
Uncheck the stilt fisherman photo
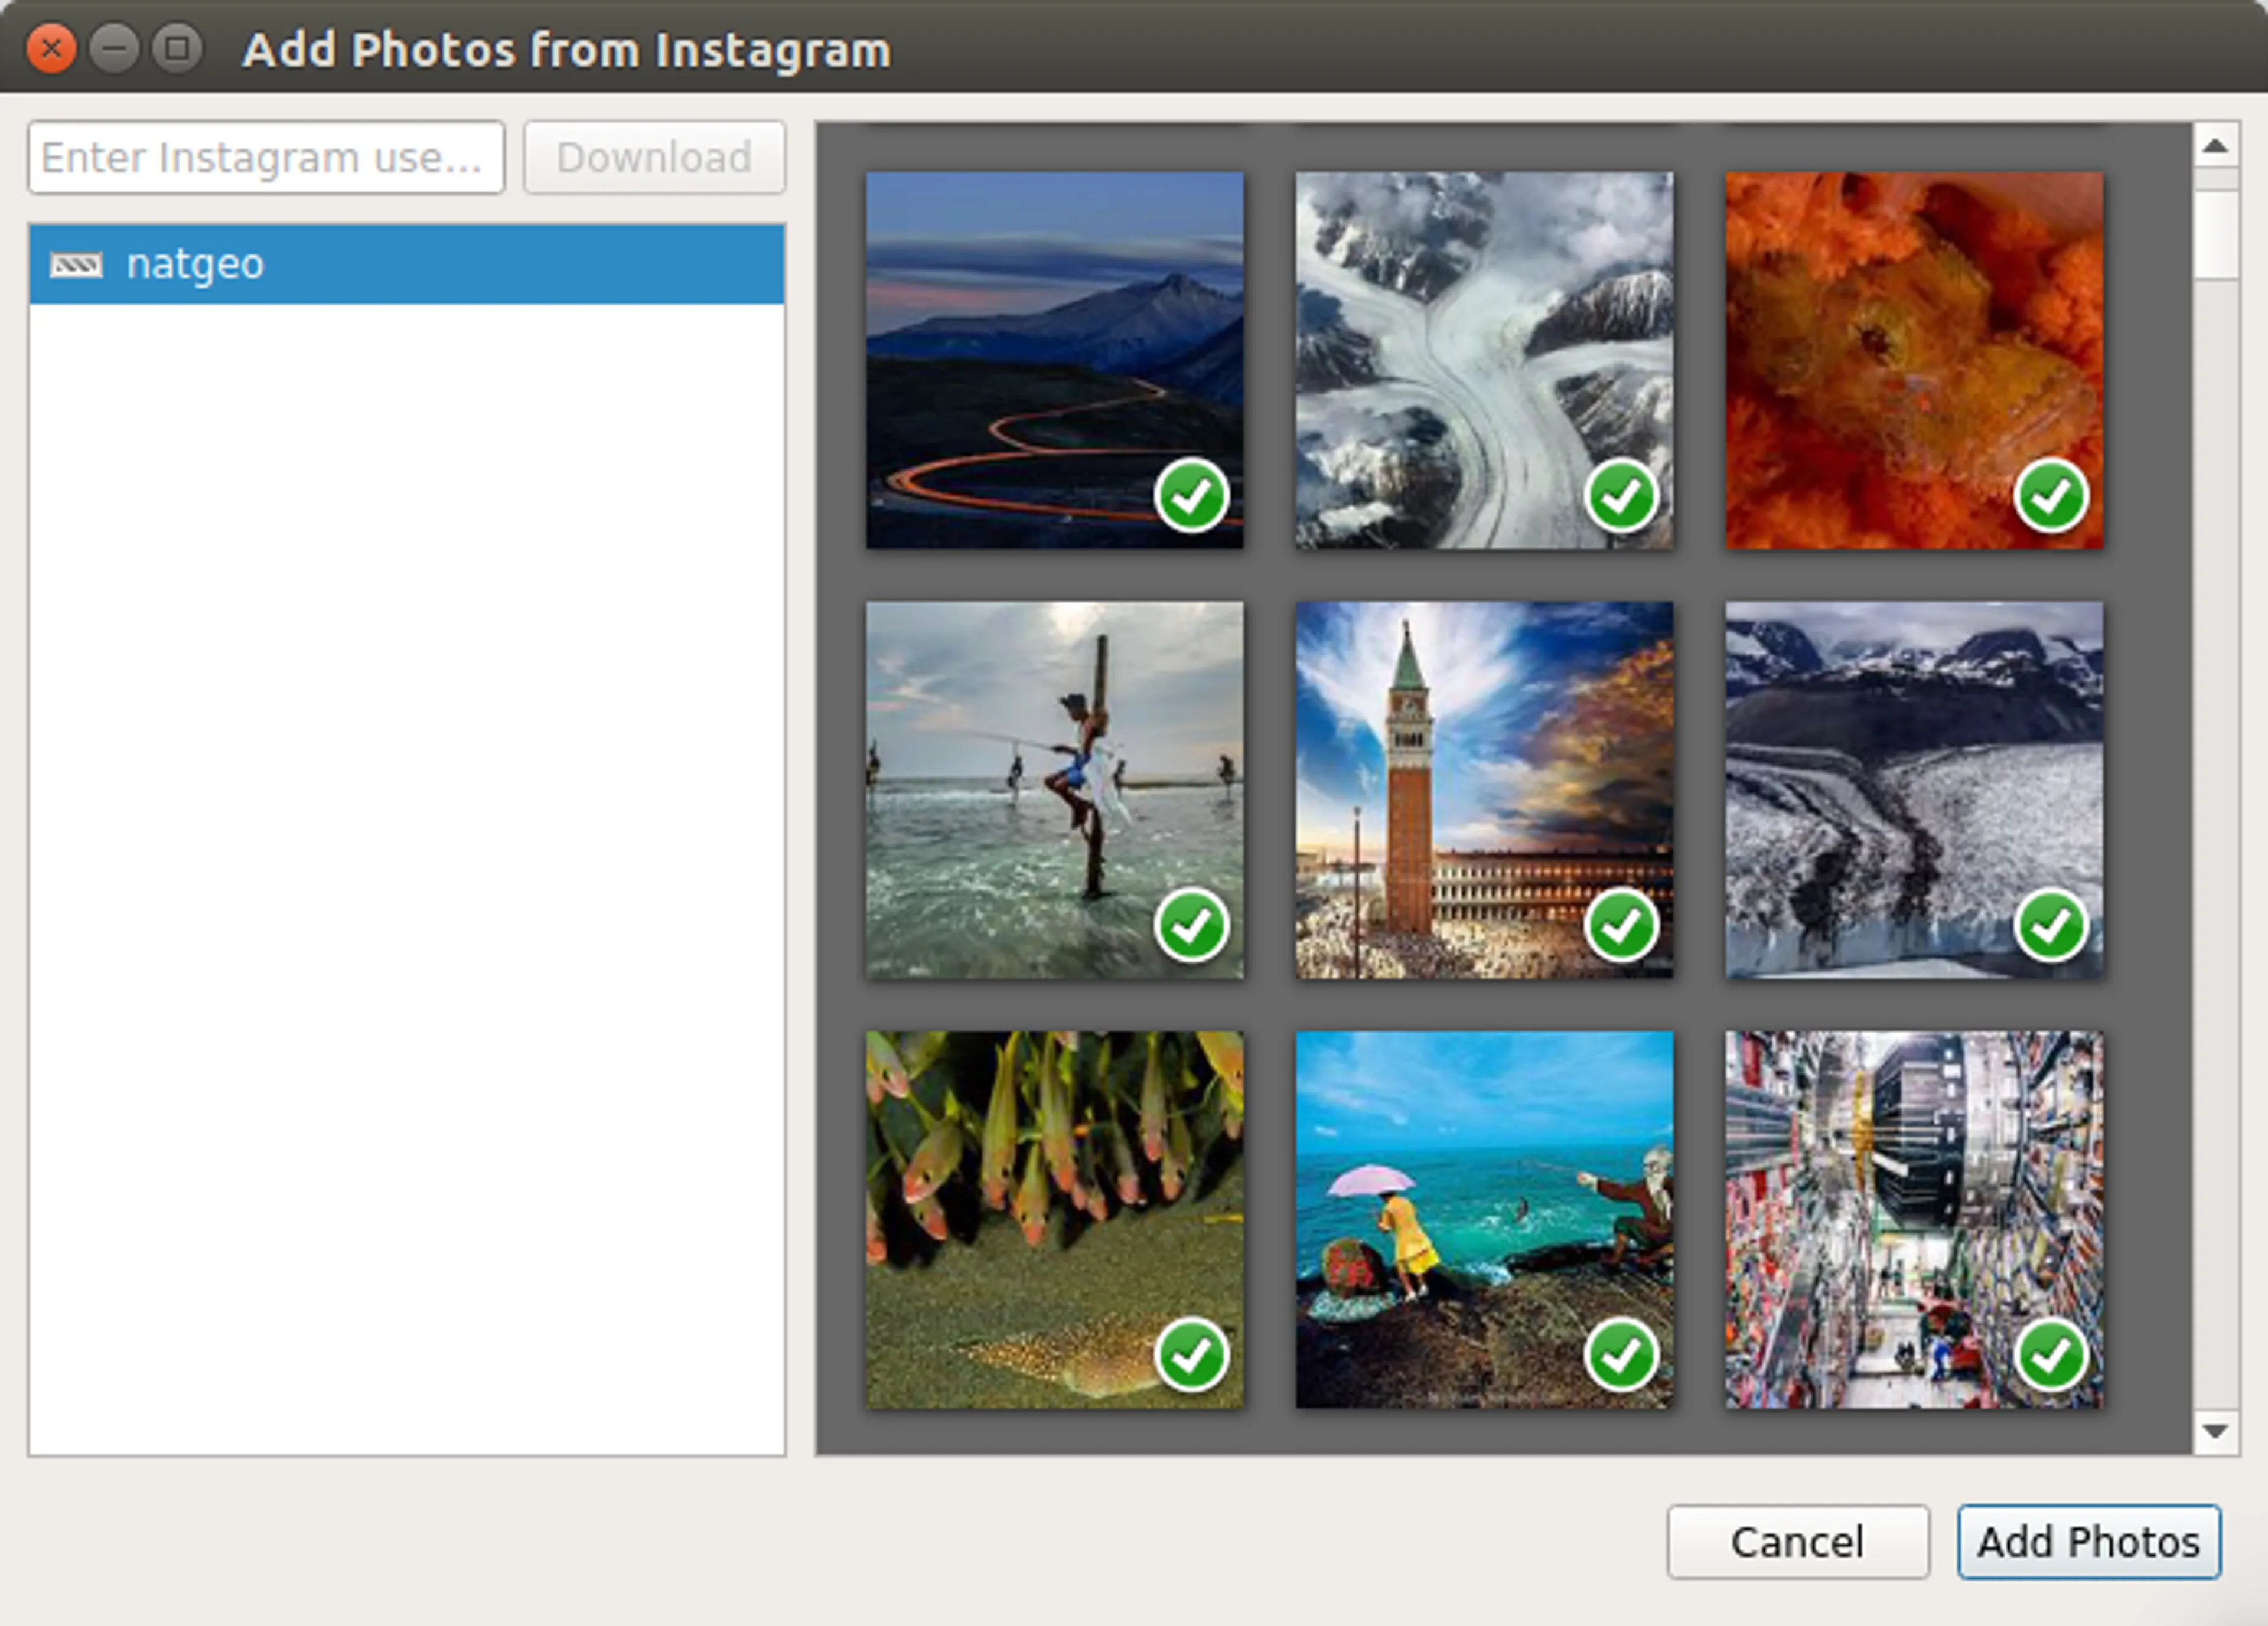(x=1191, y=926)
